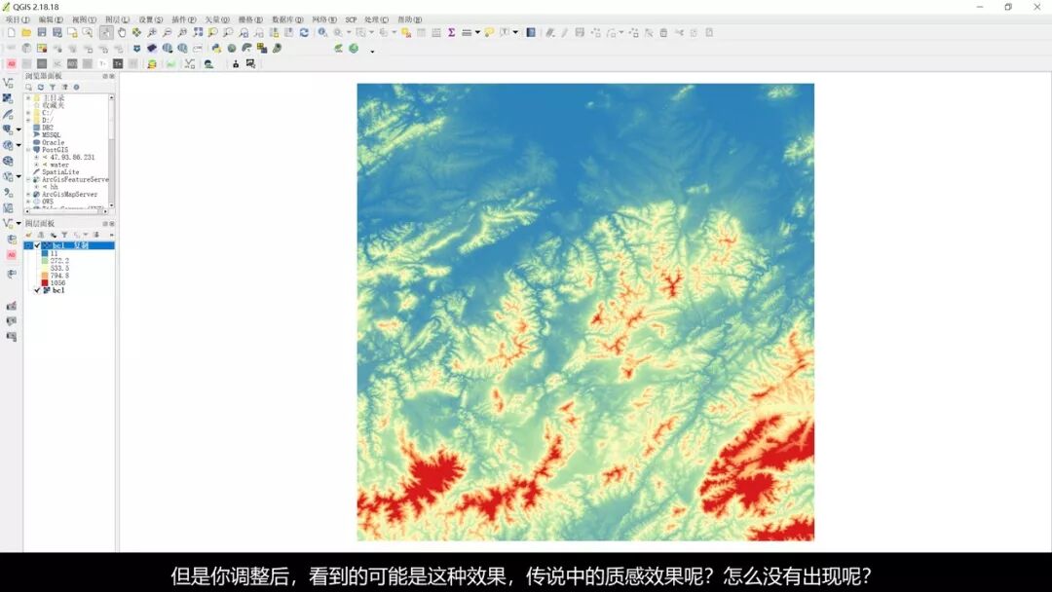Open the 项目 menu
Screen dimensions: 1052x592
coord(18,19)
